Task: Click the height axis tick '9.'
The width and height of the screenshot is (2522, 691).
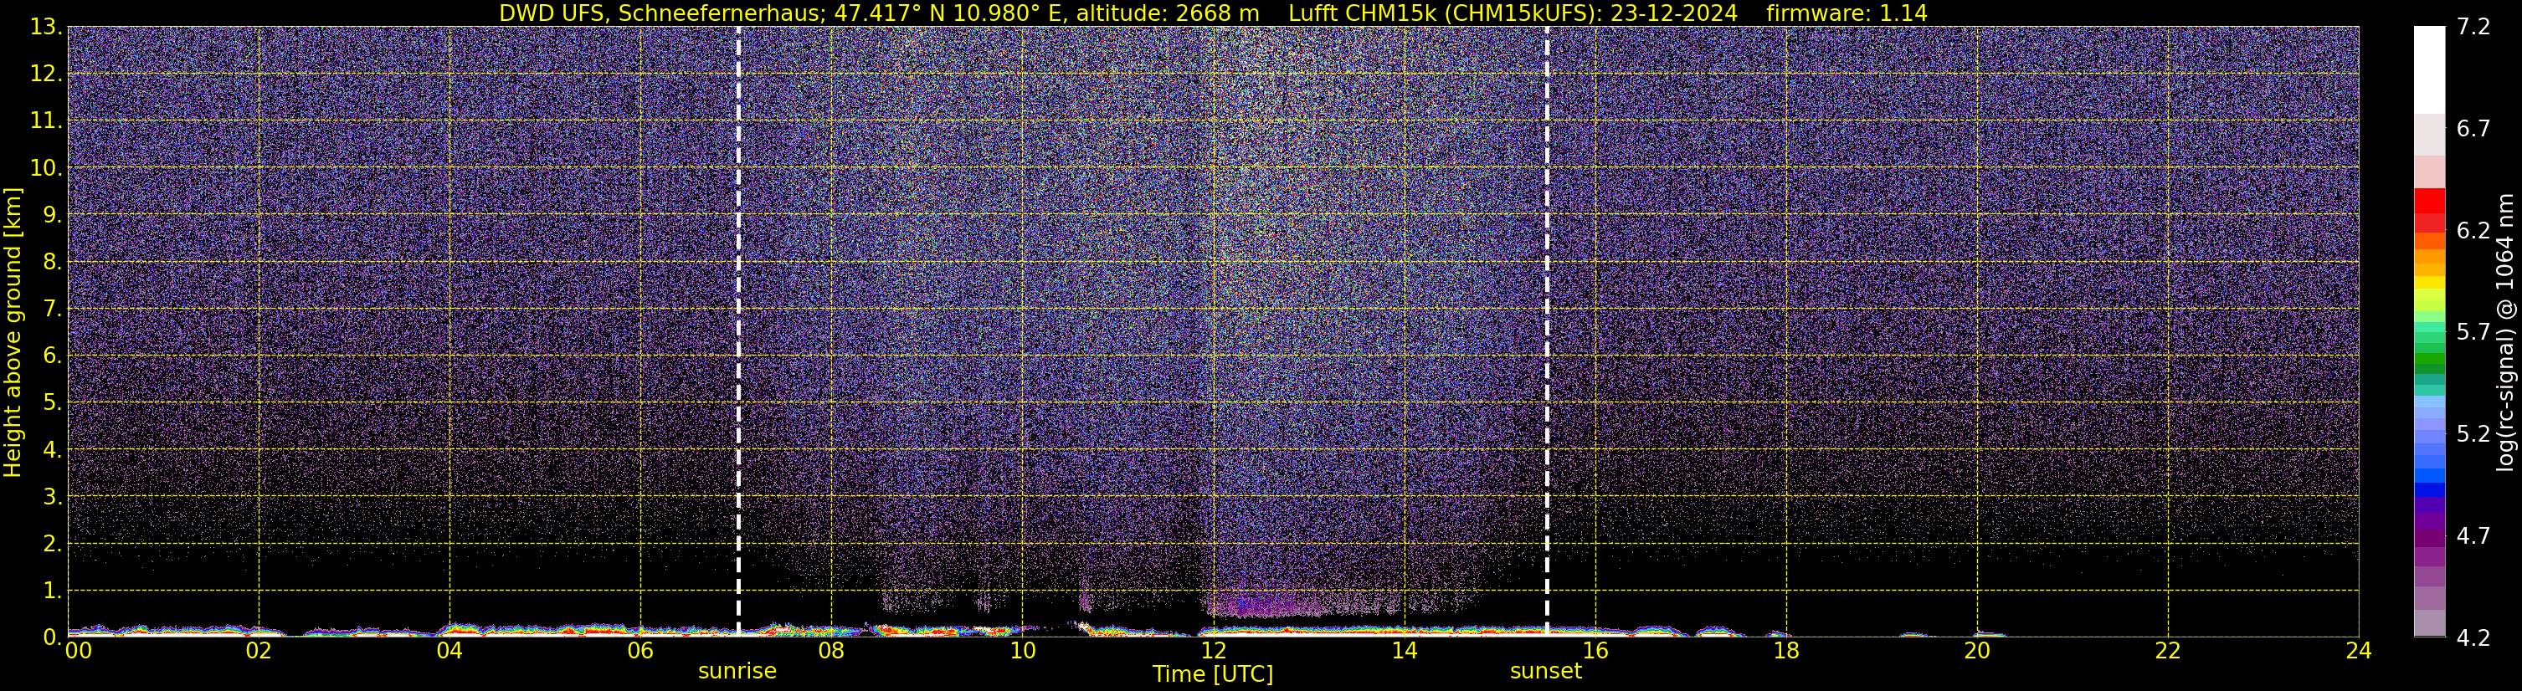Action: (x=52, y=214)
